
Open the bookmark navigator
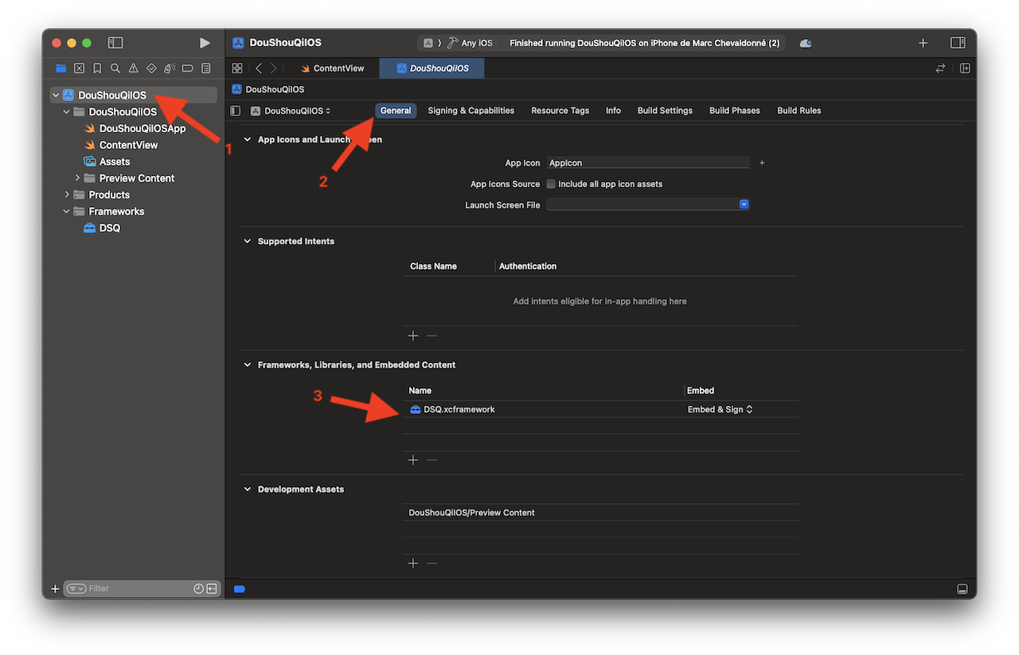[x=97, y=68]
